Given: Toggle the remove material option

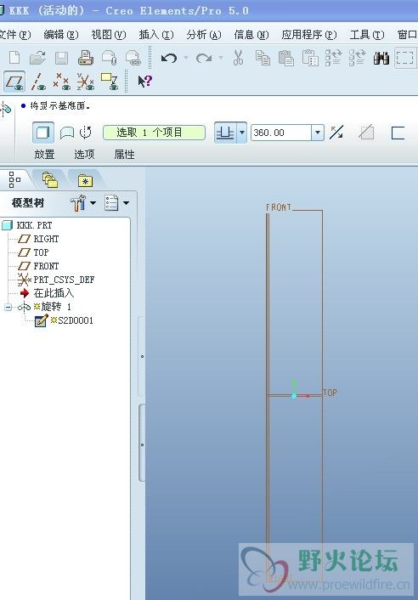Looking at the screenshot, I should point(366,133).
